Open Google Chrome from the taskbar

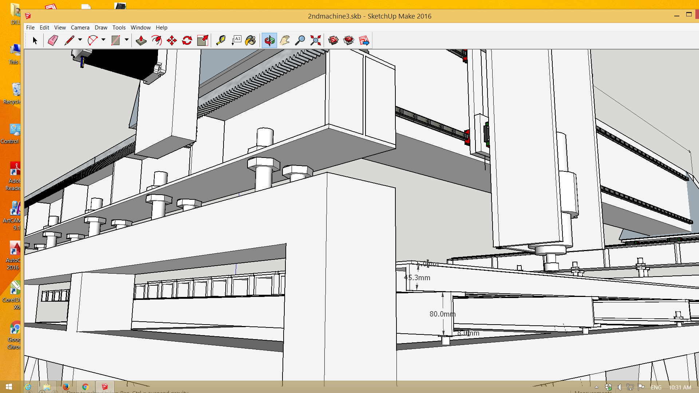[85, 387]
